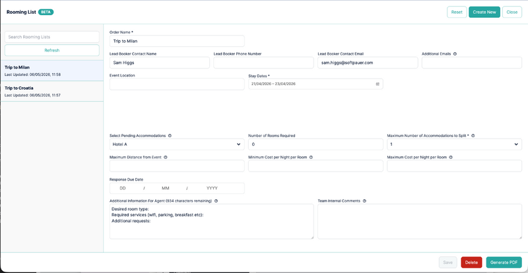Viewport: 528px width, 273px height.
Task: Click 'Last Updated: 06/05/2026, 11:58' text
Action: tap(32, 75)
